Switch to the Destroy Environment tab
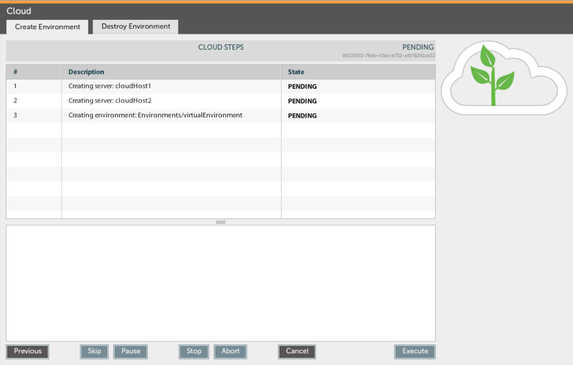 point(136,27)
